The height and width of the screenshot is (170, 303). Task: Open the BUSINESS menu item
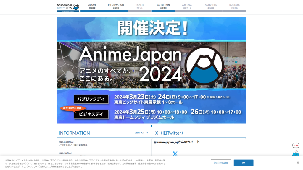pyautogui.click(x=234, y=7)
